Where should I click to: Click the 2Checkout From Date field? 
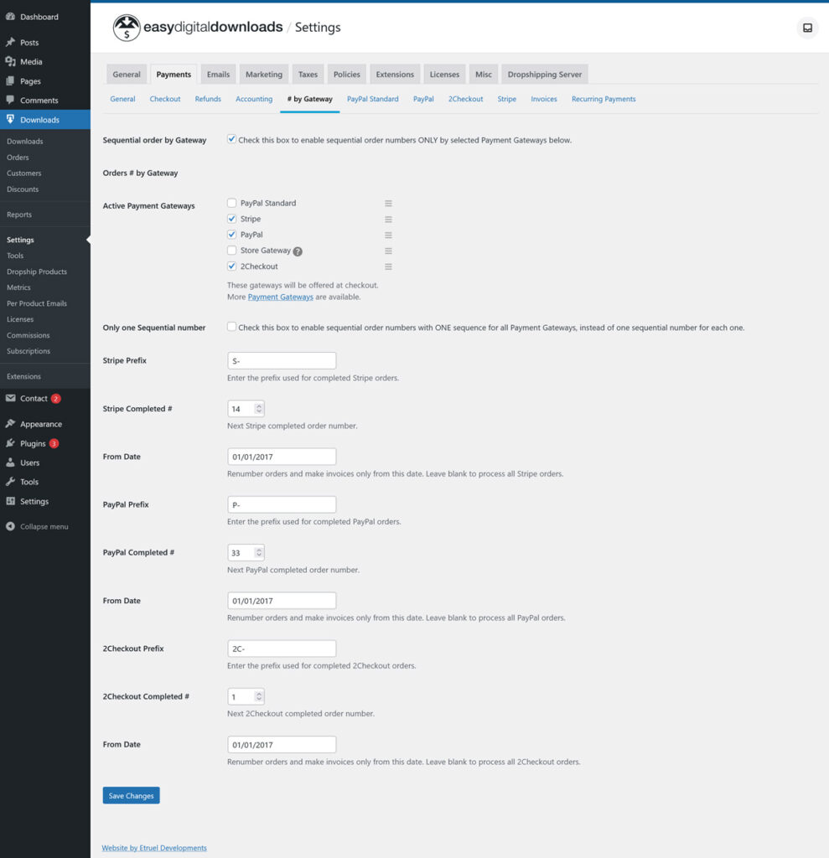pos(282,745)
